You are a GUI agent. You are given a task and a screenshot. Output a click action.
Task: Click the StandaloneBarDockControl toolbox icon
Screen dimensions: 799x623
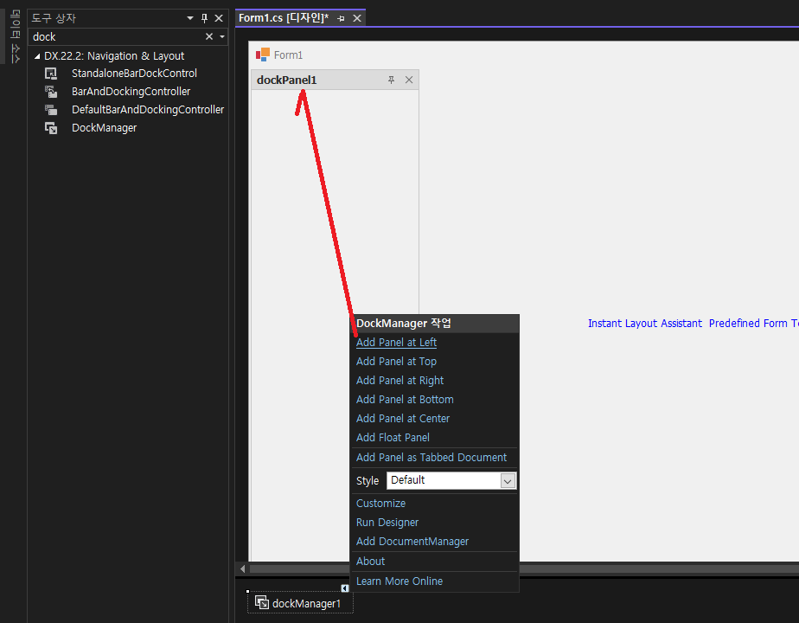pyautogui.click(x=51, y=74)
